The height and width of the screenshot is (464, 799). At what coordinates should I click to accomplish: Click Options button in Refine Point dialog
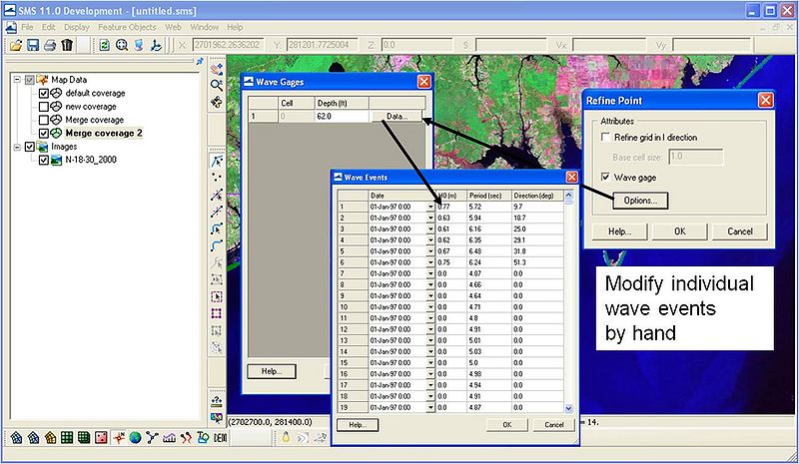(640, 201)
